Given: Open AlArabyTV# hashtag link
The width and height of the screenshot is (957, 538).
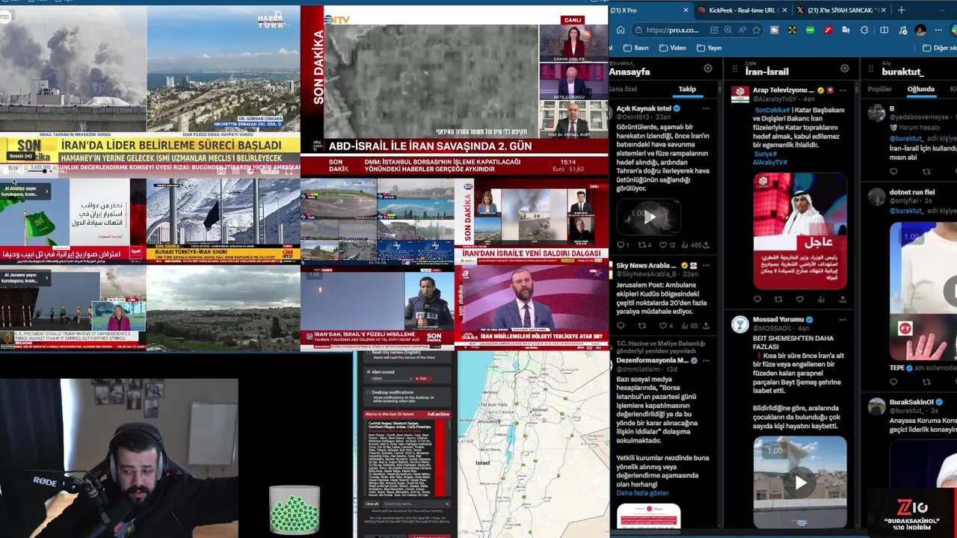Looking at the screenshot, I should pos(770,162).
